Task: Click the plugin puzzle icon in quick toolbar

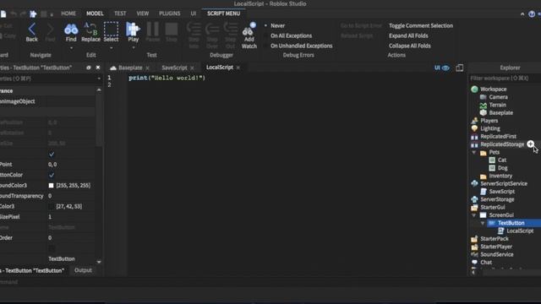Action: click(33, 14)
